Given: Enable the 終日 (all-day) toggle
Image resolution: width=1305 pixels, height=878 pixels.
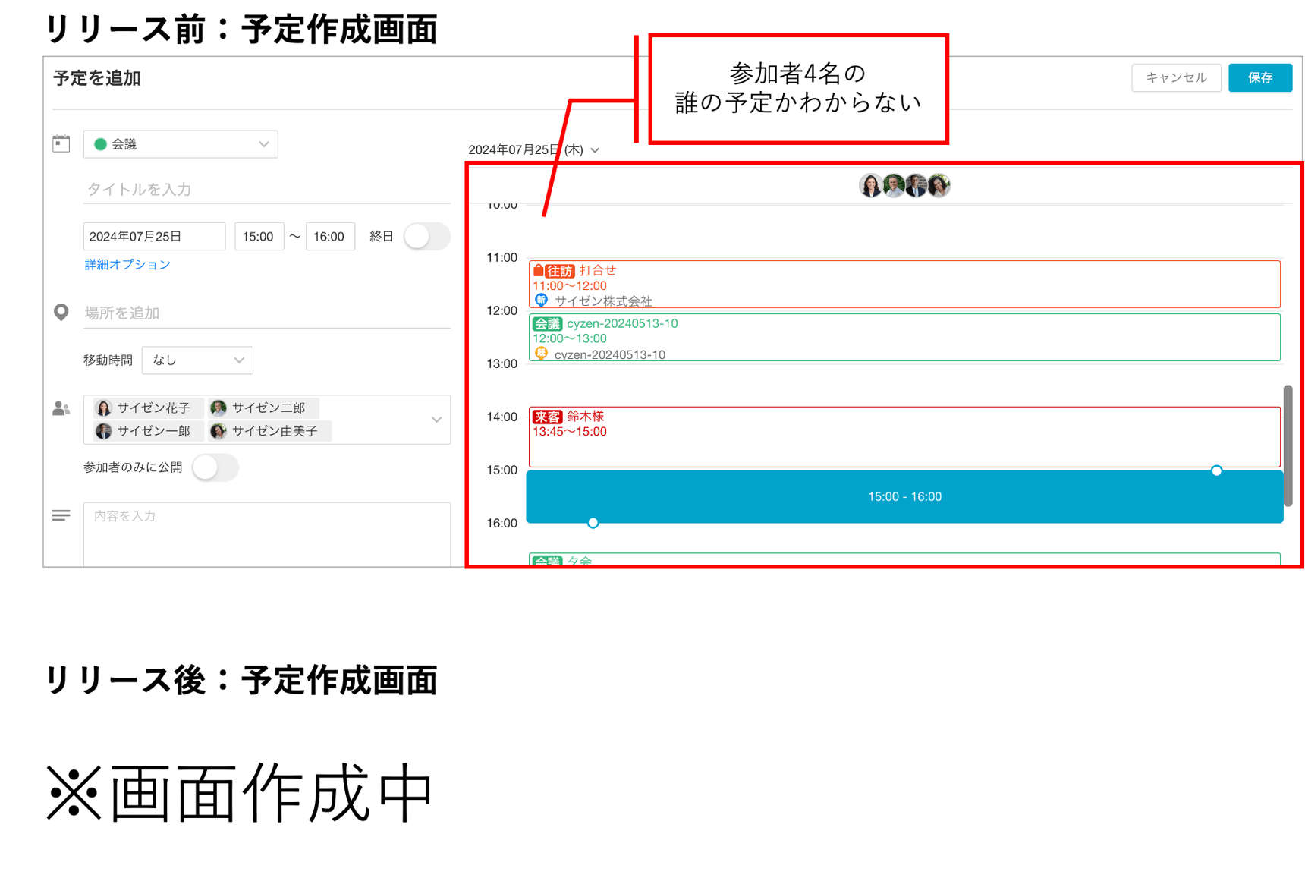Looking at the screenshot, I should pyautogui.click(x=426, y=236).
